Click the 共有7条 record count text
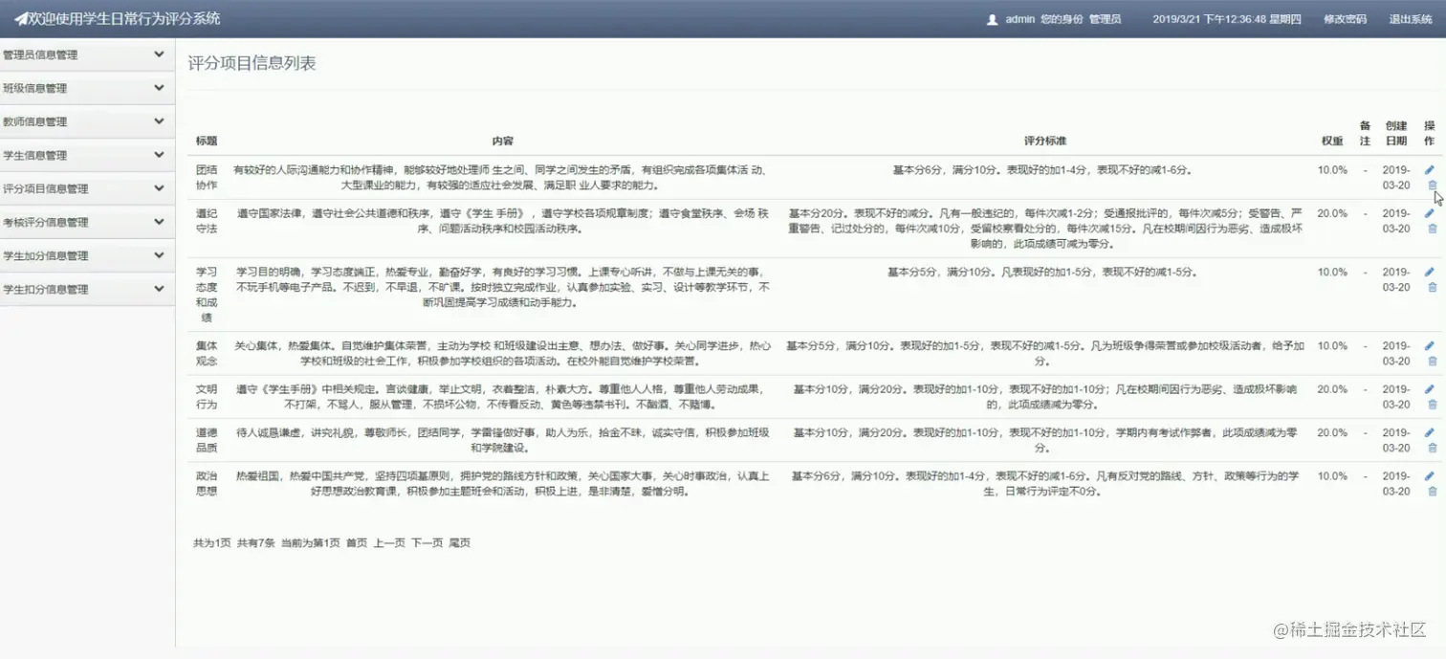Screen dimensions: 1446x659 tap(255, 542)
